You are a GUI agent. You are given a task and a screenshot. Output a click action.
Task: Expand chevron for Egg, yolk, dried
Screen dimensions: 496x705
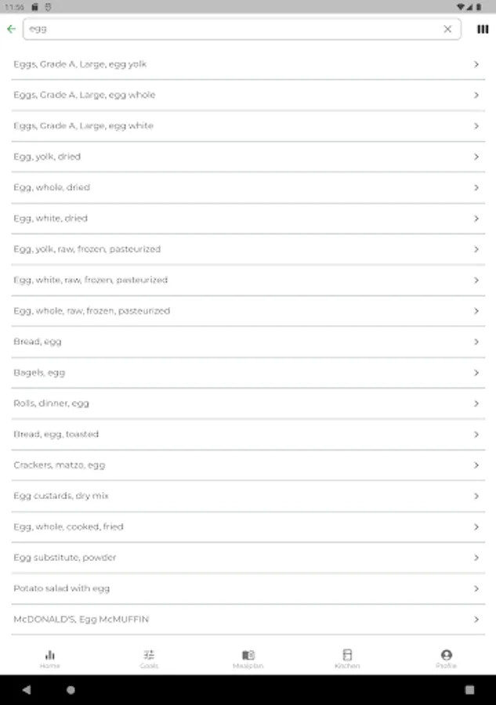[476, 157]
